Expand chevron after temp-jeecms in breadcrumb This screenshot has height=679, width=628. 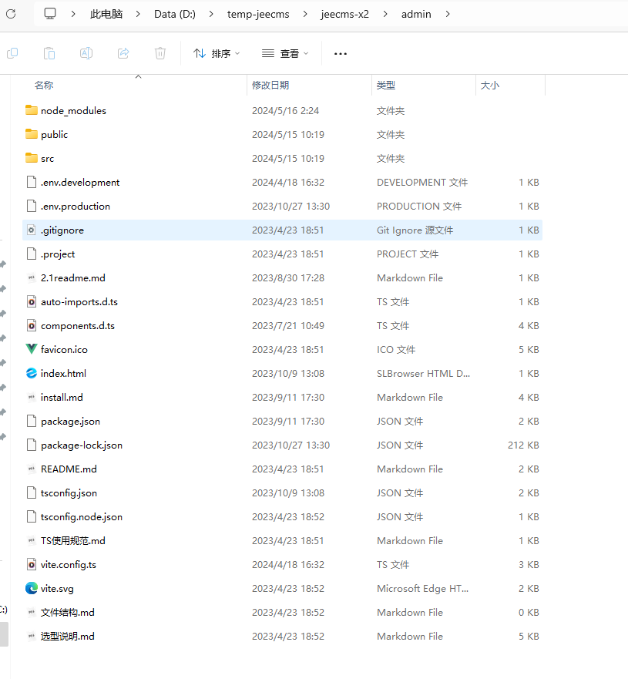tap(305, 15)
